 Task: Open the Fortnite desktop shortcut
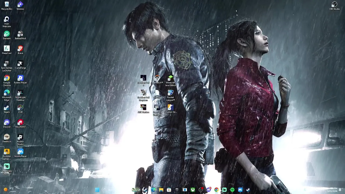tap(157, 95)
